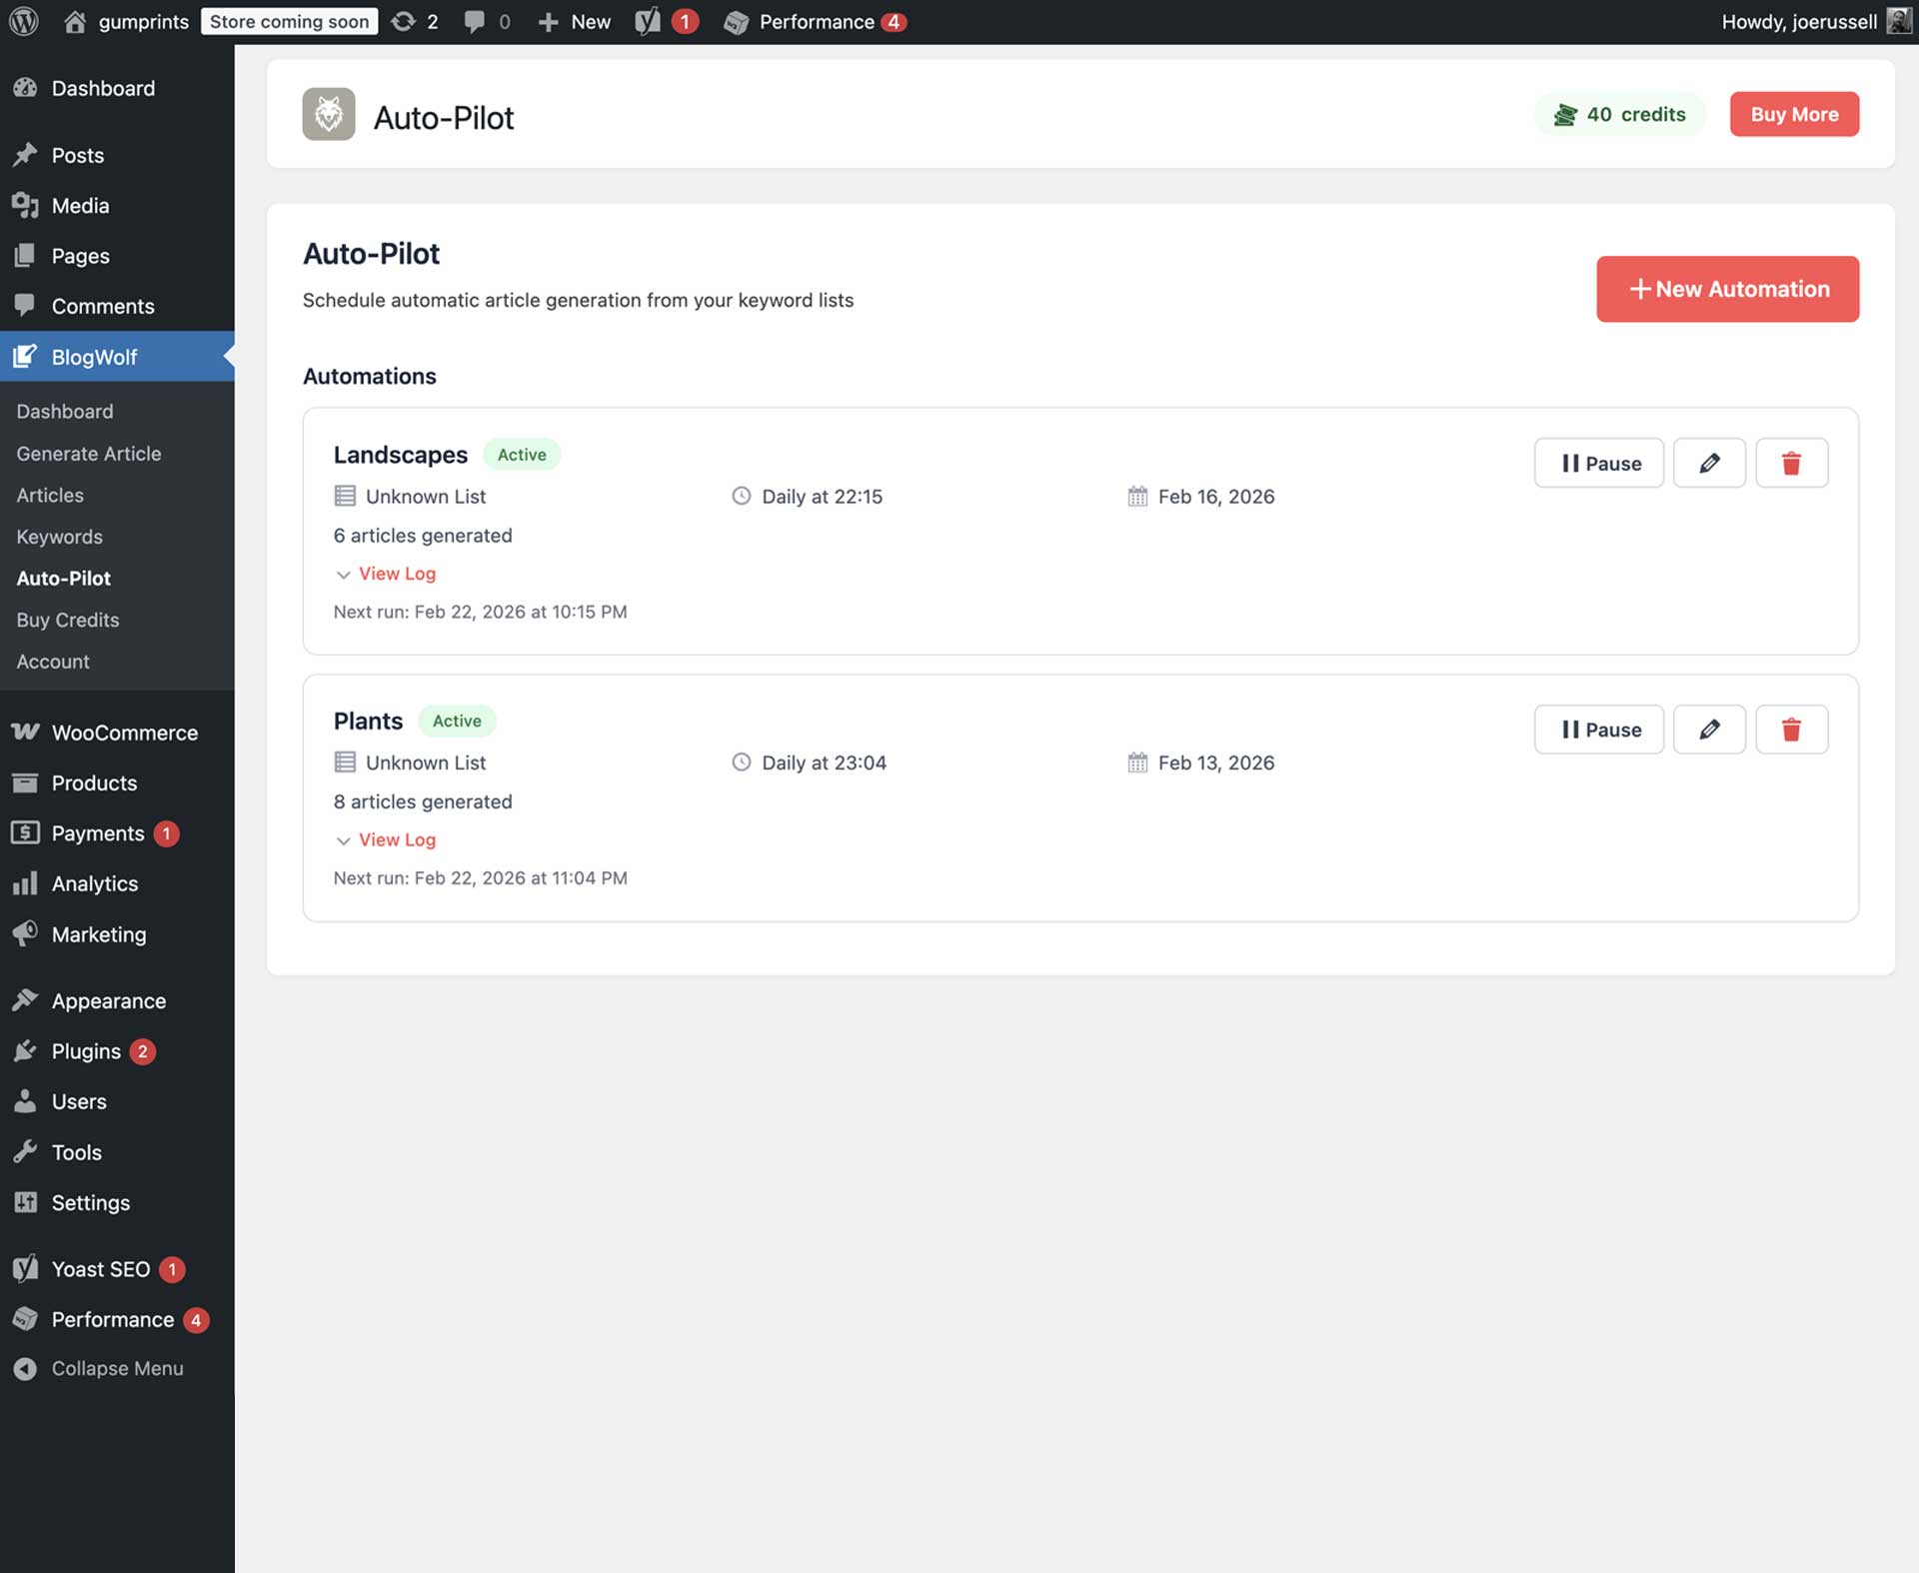Collapse Menu in the admin sidebar
Image resolution: width=1919 pixels, height=1573 pixels.
(117, 1368)
